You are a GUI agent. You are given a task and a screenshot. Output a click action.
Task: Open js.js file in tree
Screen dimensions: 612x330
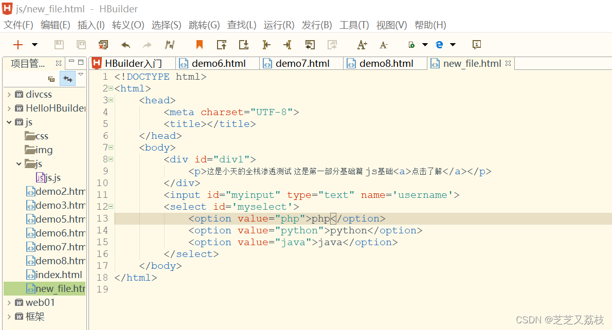(x=48, y=178)
